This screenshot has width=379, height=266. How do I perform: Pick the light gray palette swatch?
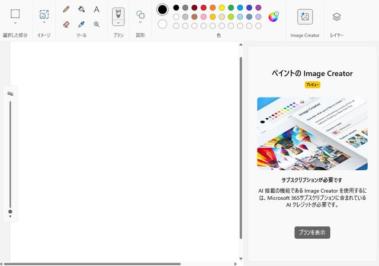coord(185,17)
